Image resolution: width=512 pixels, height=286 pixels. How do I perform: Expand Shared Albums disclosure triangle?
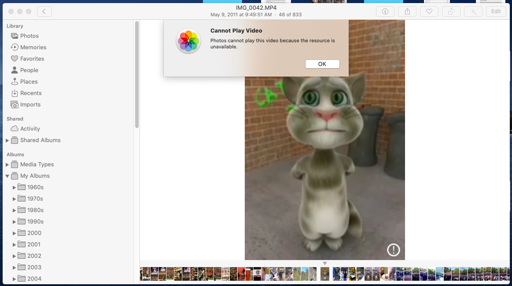[x=7, y=140]
